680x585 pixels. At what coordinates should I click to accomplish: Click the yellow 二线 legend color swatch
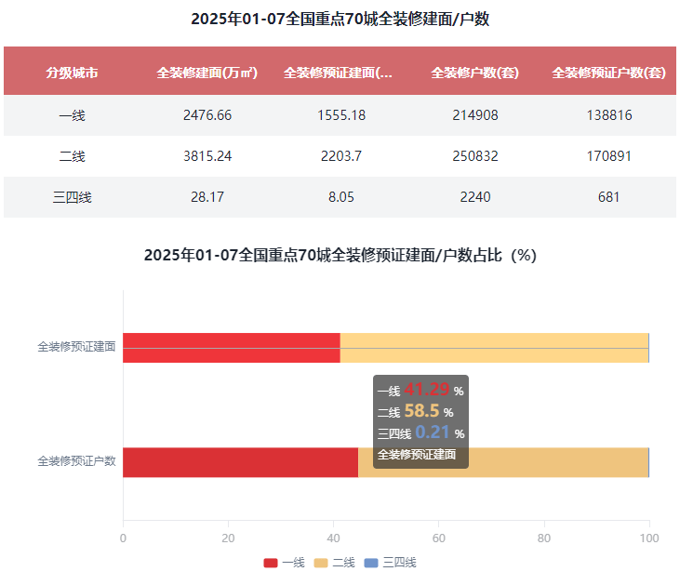(x=321, y=563)
